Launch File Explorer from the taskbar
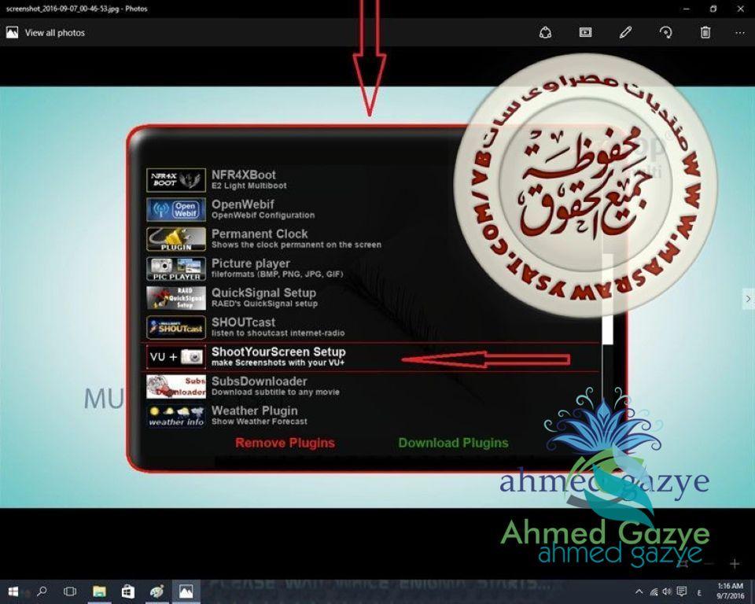 click(x=99, y=591)
